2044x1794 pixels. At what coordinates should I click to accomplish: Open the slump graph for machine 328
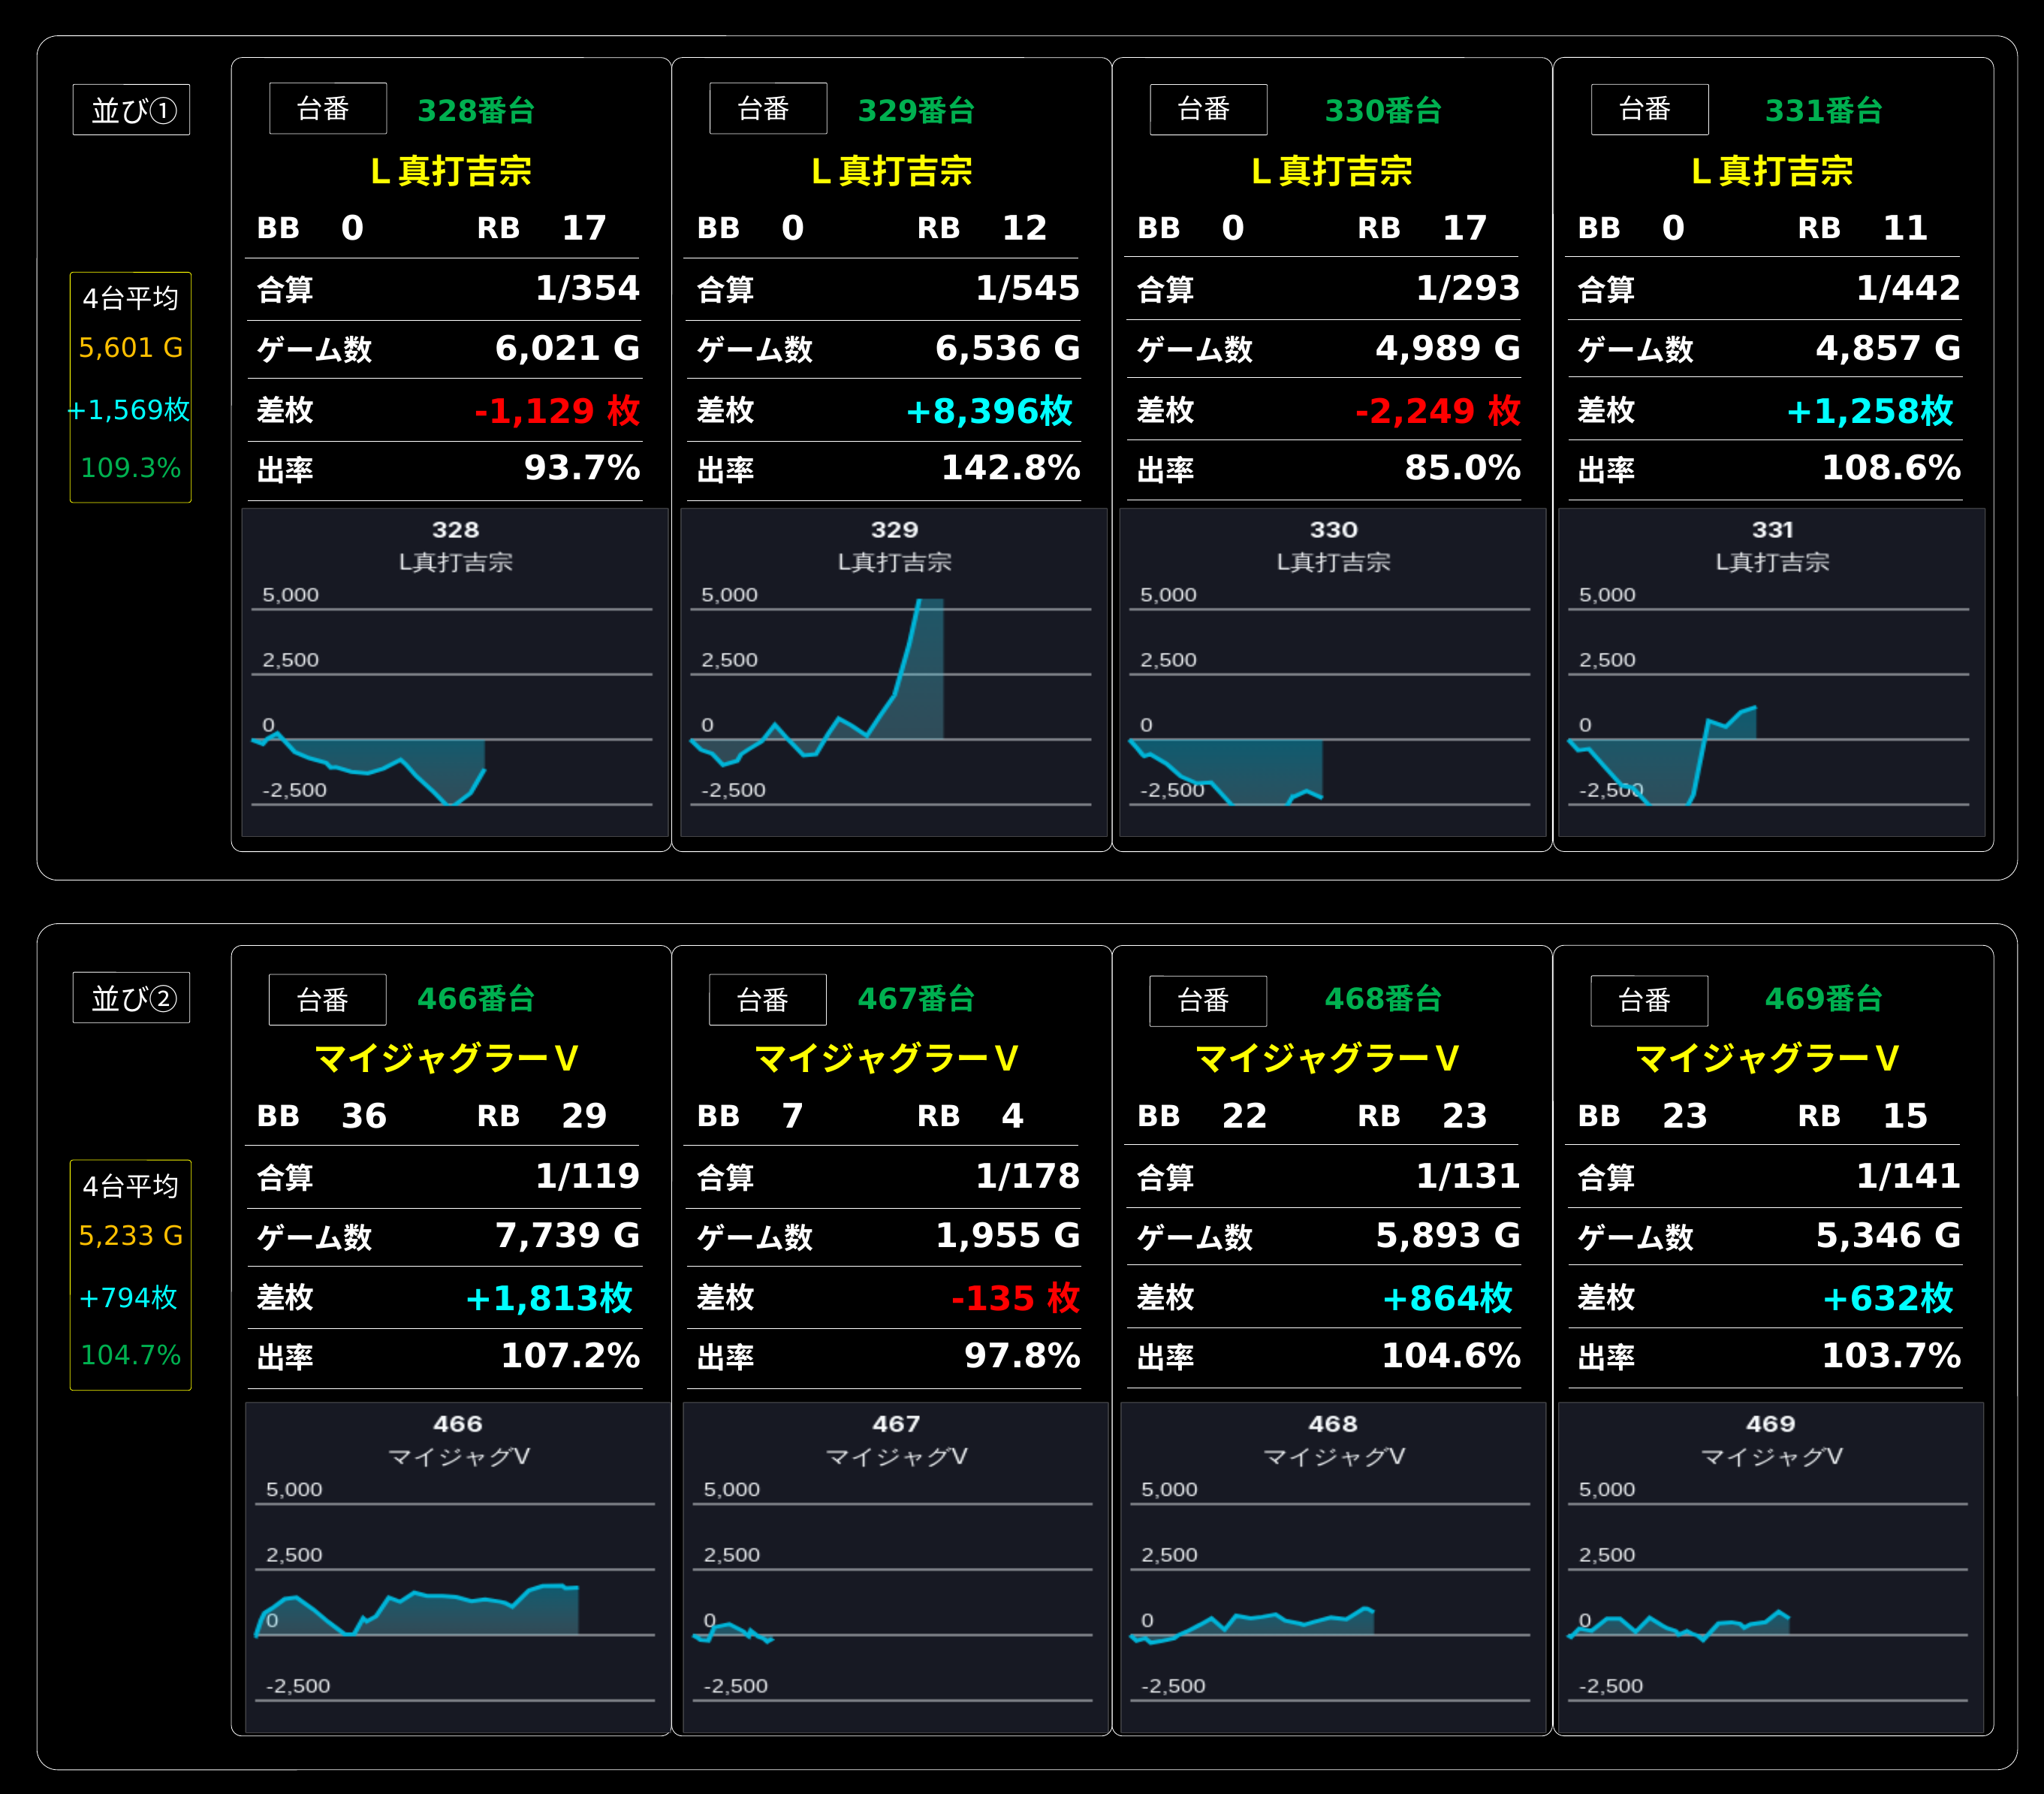(455, 672)
